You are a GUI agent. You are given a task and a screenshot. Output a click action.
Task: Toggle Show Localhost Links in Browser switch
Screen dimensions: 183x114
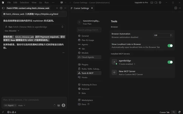[x=170, y=46]
